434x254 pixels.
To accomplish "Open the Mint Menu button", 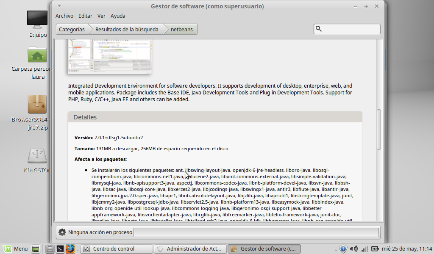I will coord(15,249).
